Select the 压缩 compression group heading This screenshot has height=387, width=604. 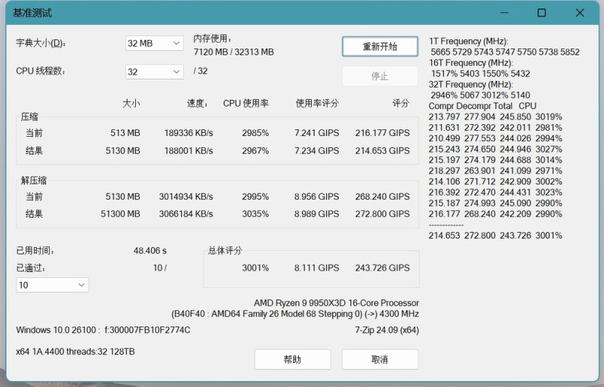(29, 117)
